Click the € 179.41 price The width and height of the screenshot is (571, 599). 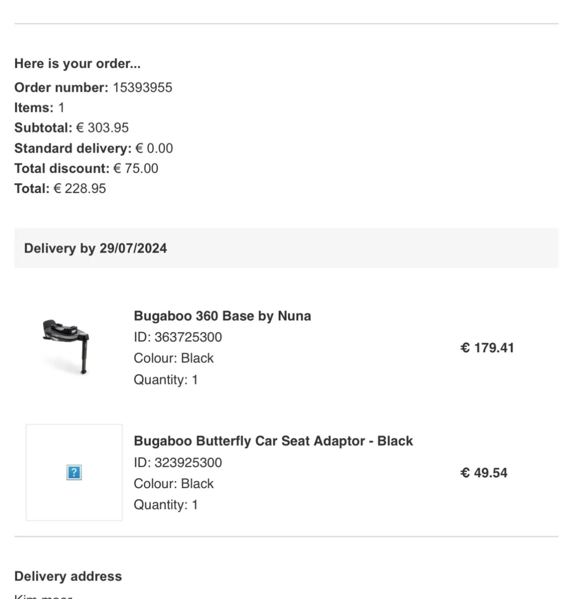[487, 348]
